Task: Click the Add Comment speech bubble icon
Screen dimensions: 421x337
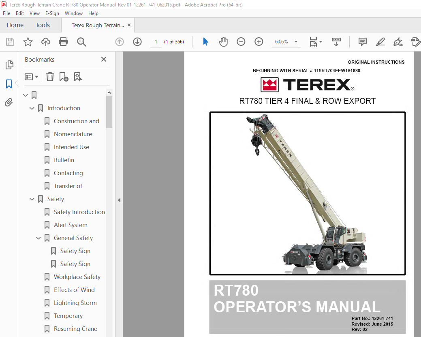Action: pyautogui.click(x=362, y=42)
